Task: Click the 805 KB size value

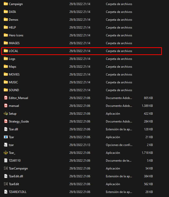Action: point(148,98)
